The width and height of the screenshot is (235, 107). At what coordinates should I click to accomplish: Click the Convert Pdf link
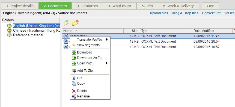coord(211,13)
